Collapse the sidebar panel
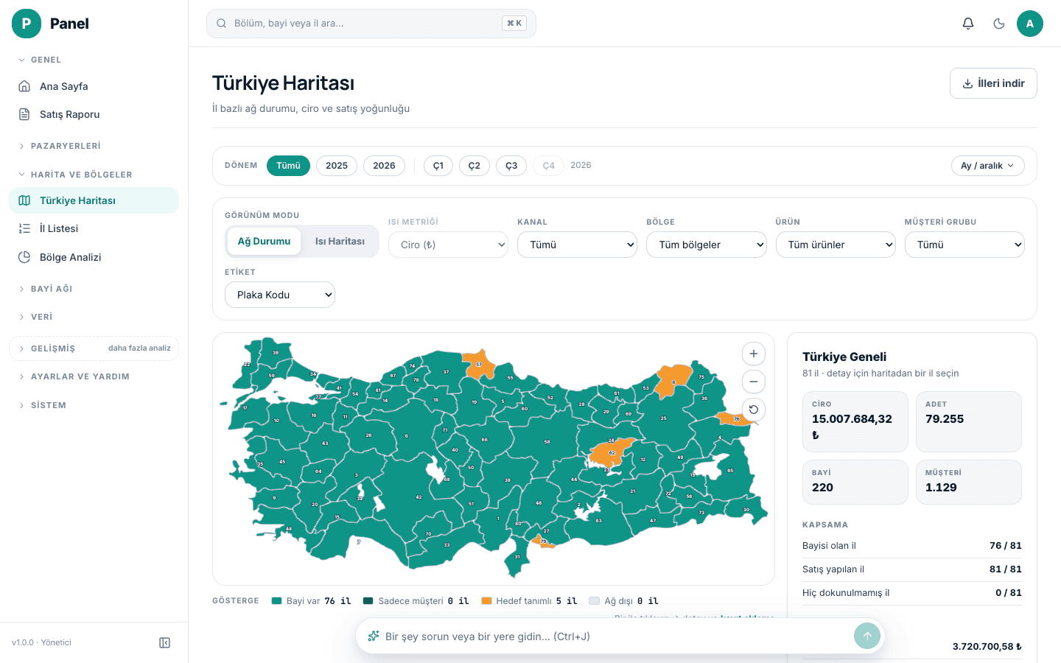This screenshot has width=1061, height=663. tap(165, 643)
